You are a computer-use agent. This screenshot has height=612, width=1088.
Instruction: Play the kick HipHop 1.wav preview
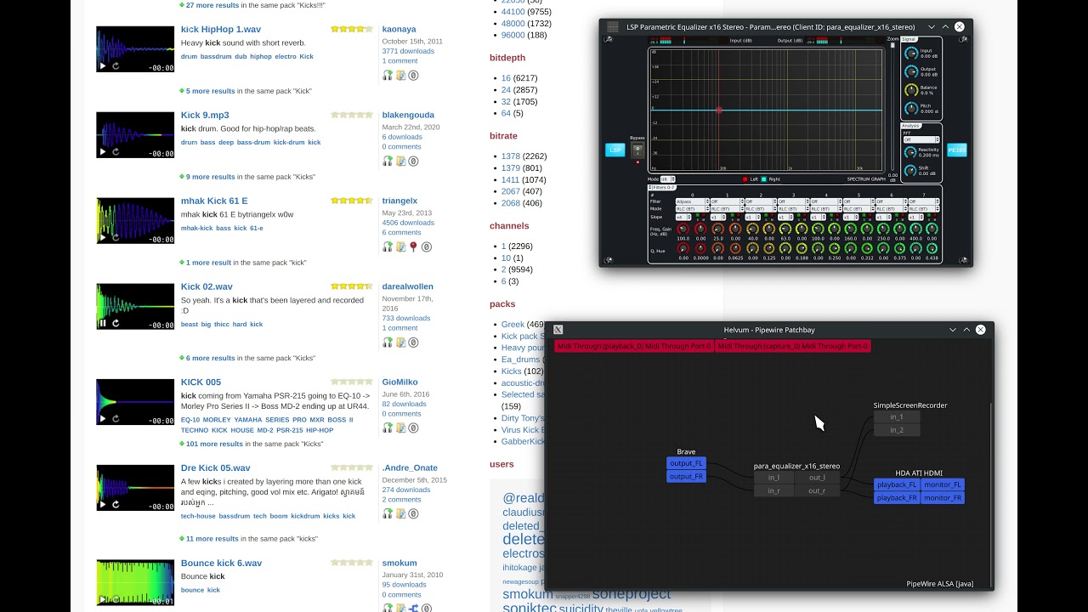[103, 65]
